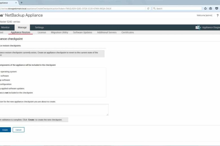Open the Certificates page

(x=127, y=32)
